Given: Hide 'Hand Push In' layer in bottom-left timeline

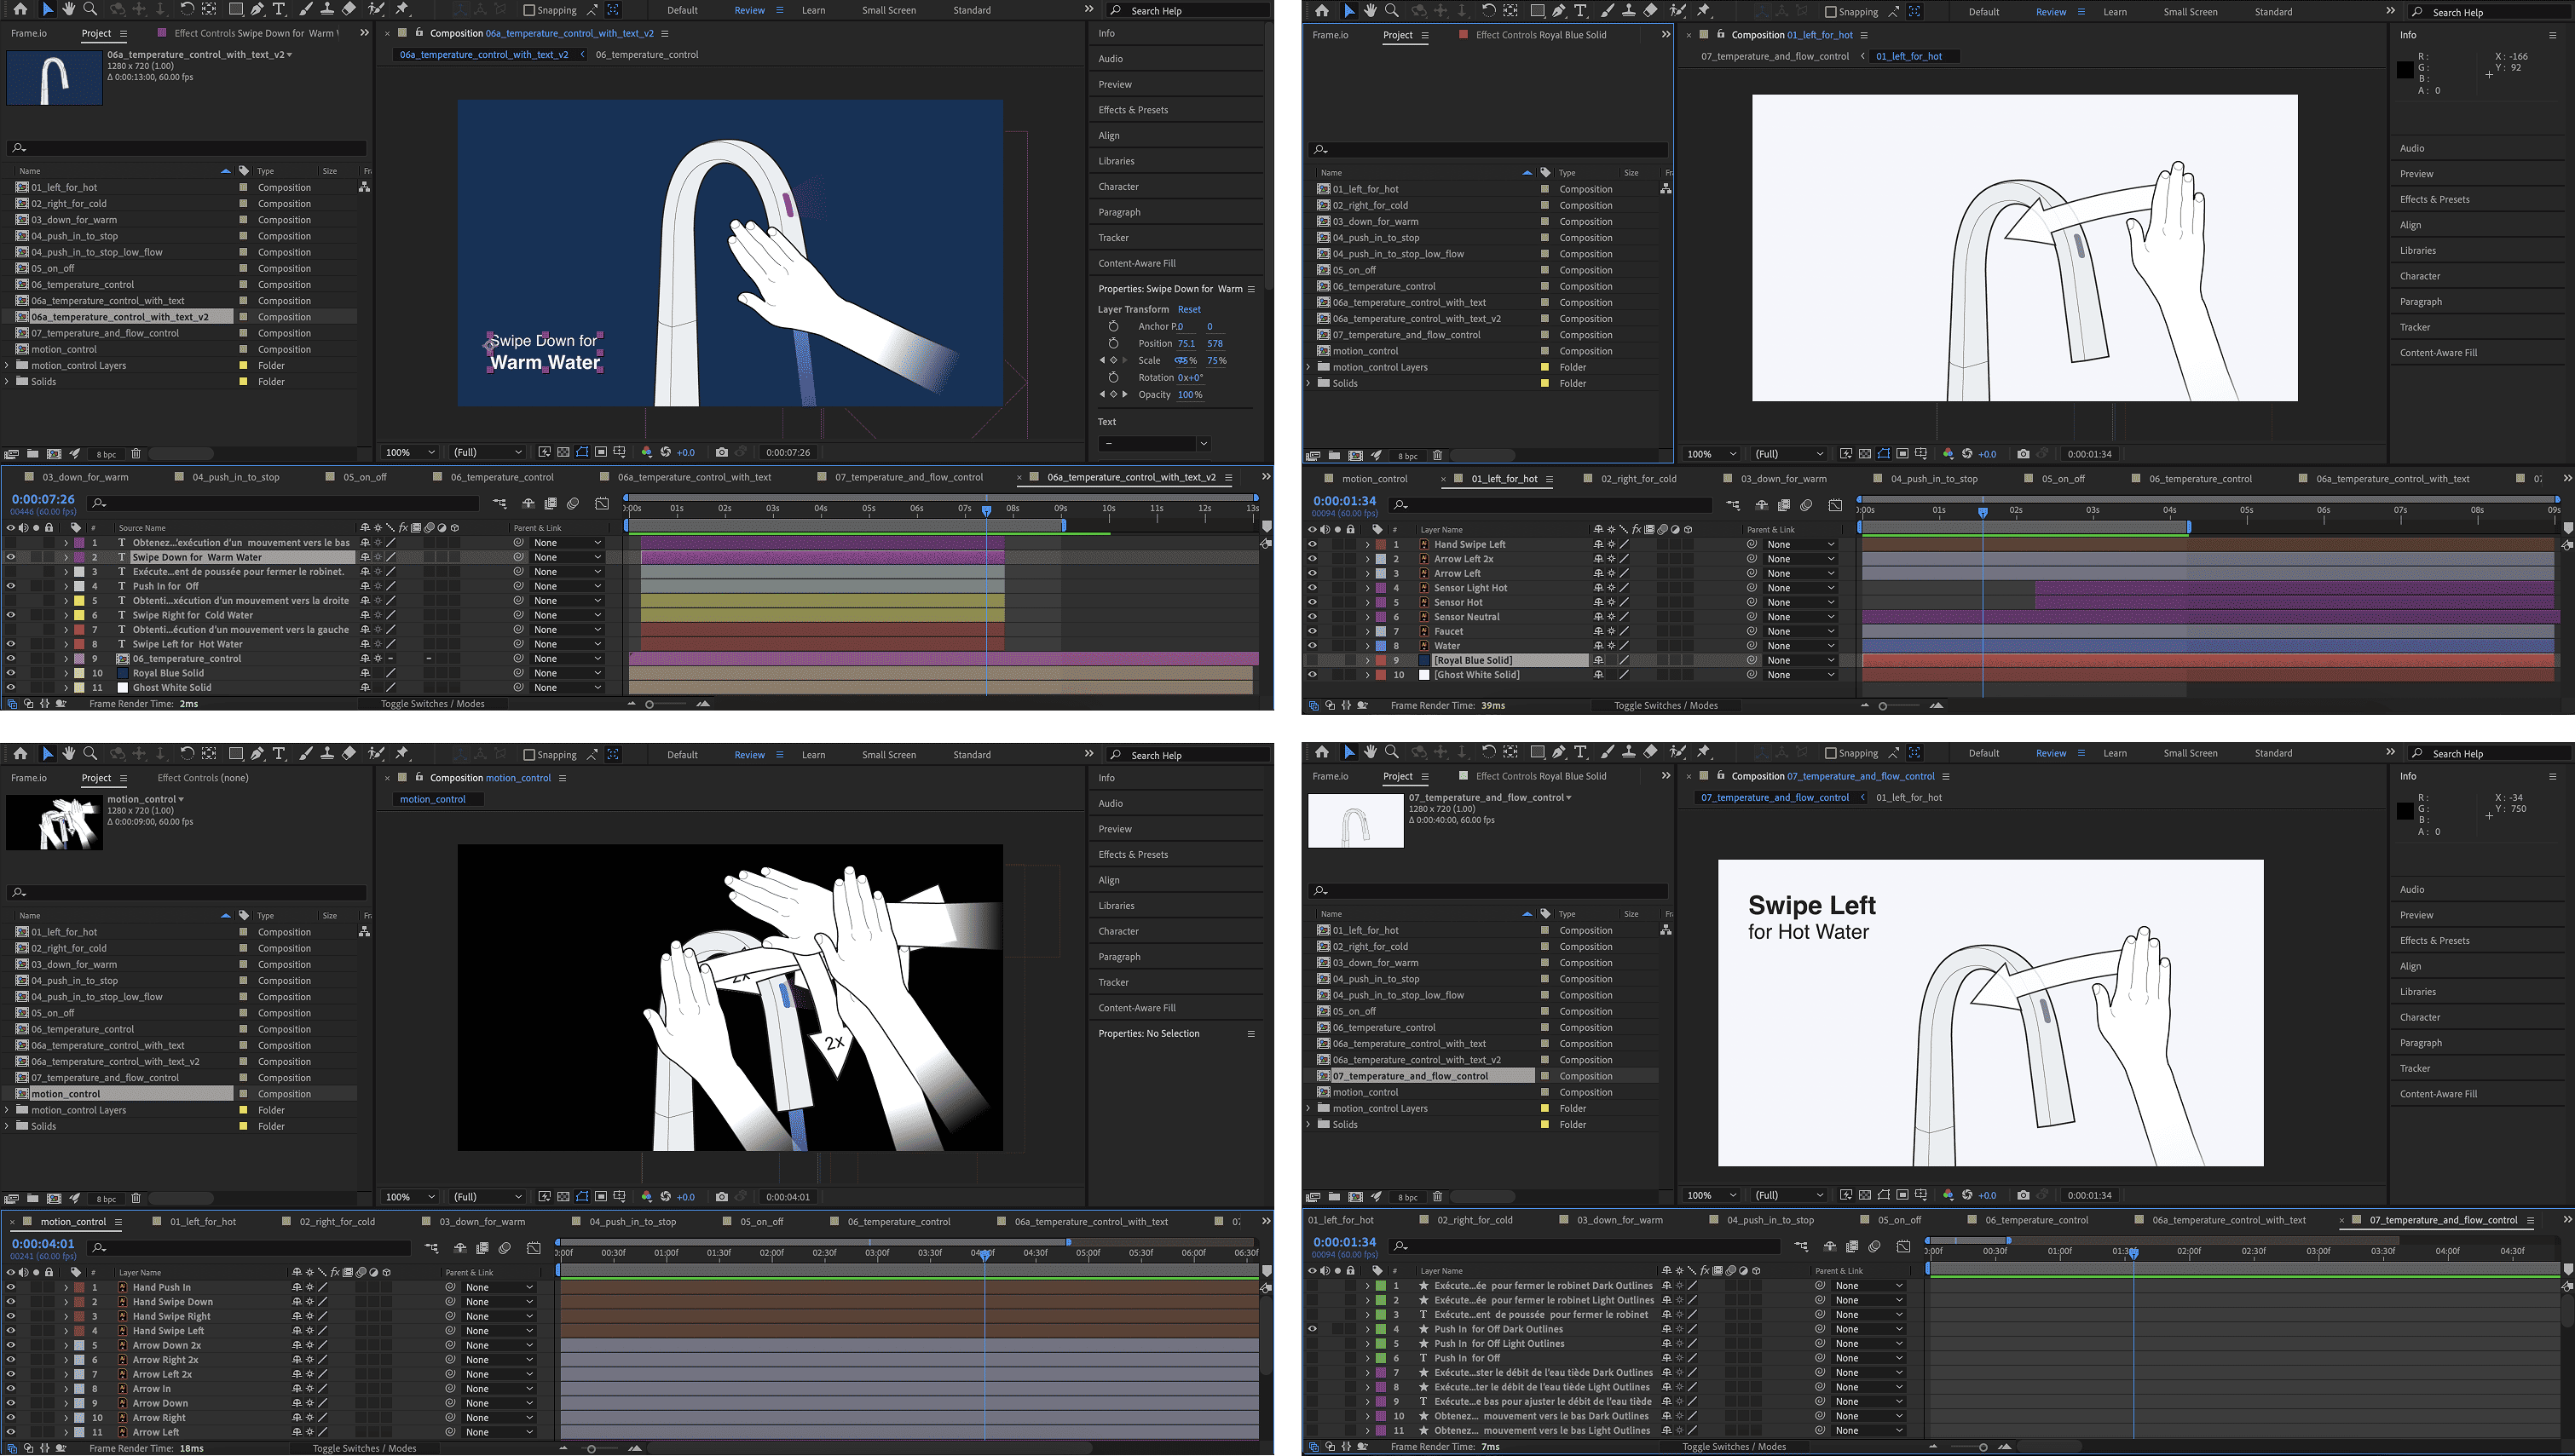Looking at the screenshot, I should click(11, 1287).
